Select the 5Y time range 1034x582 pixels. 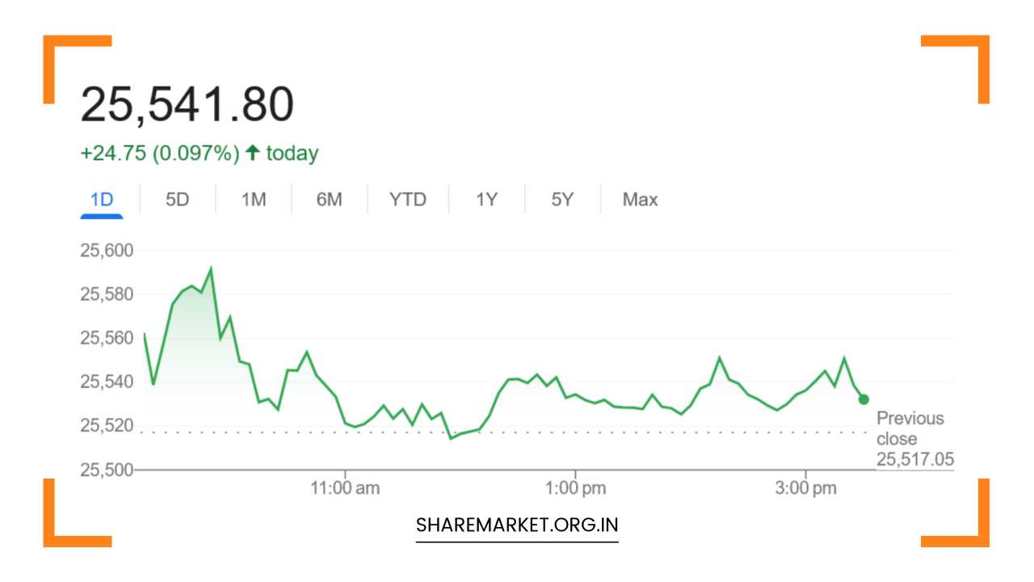pos(562,199)
